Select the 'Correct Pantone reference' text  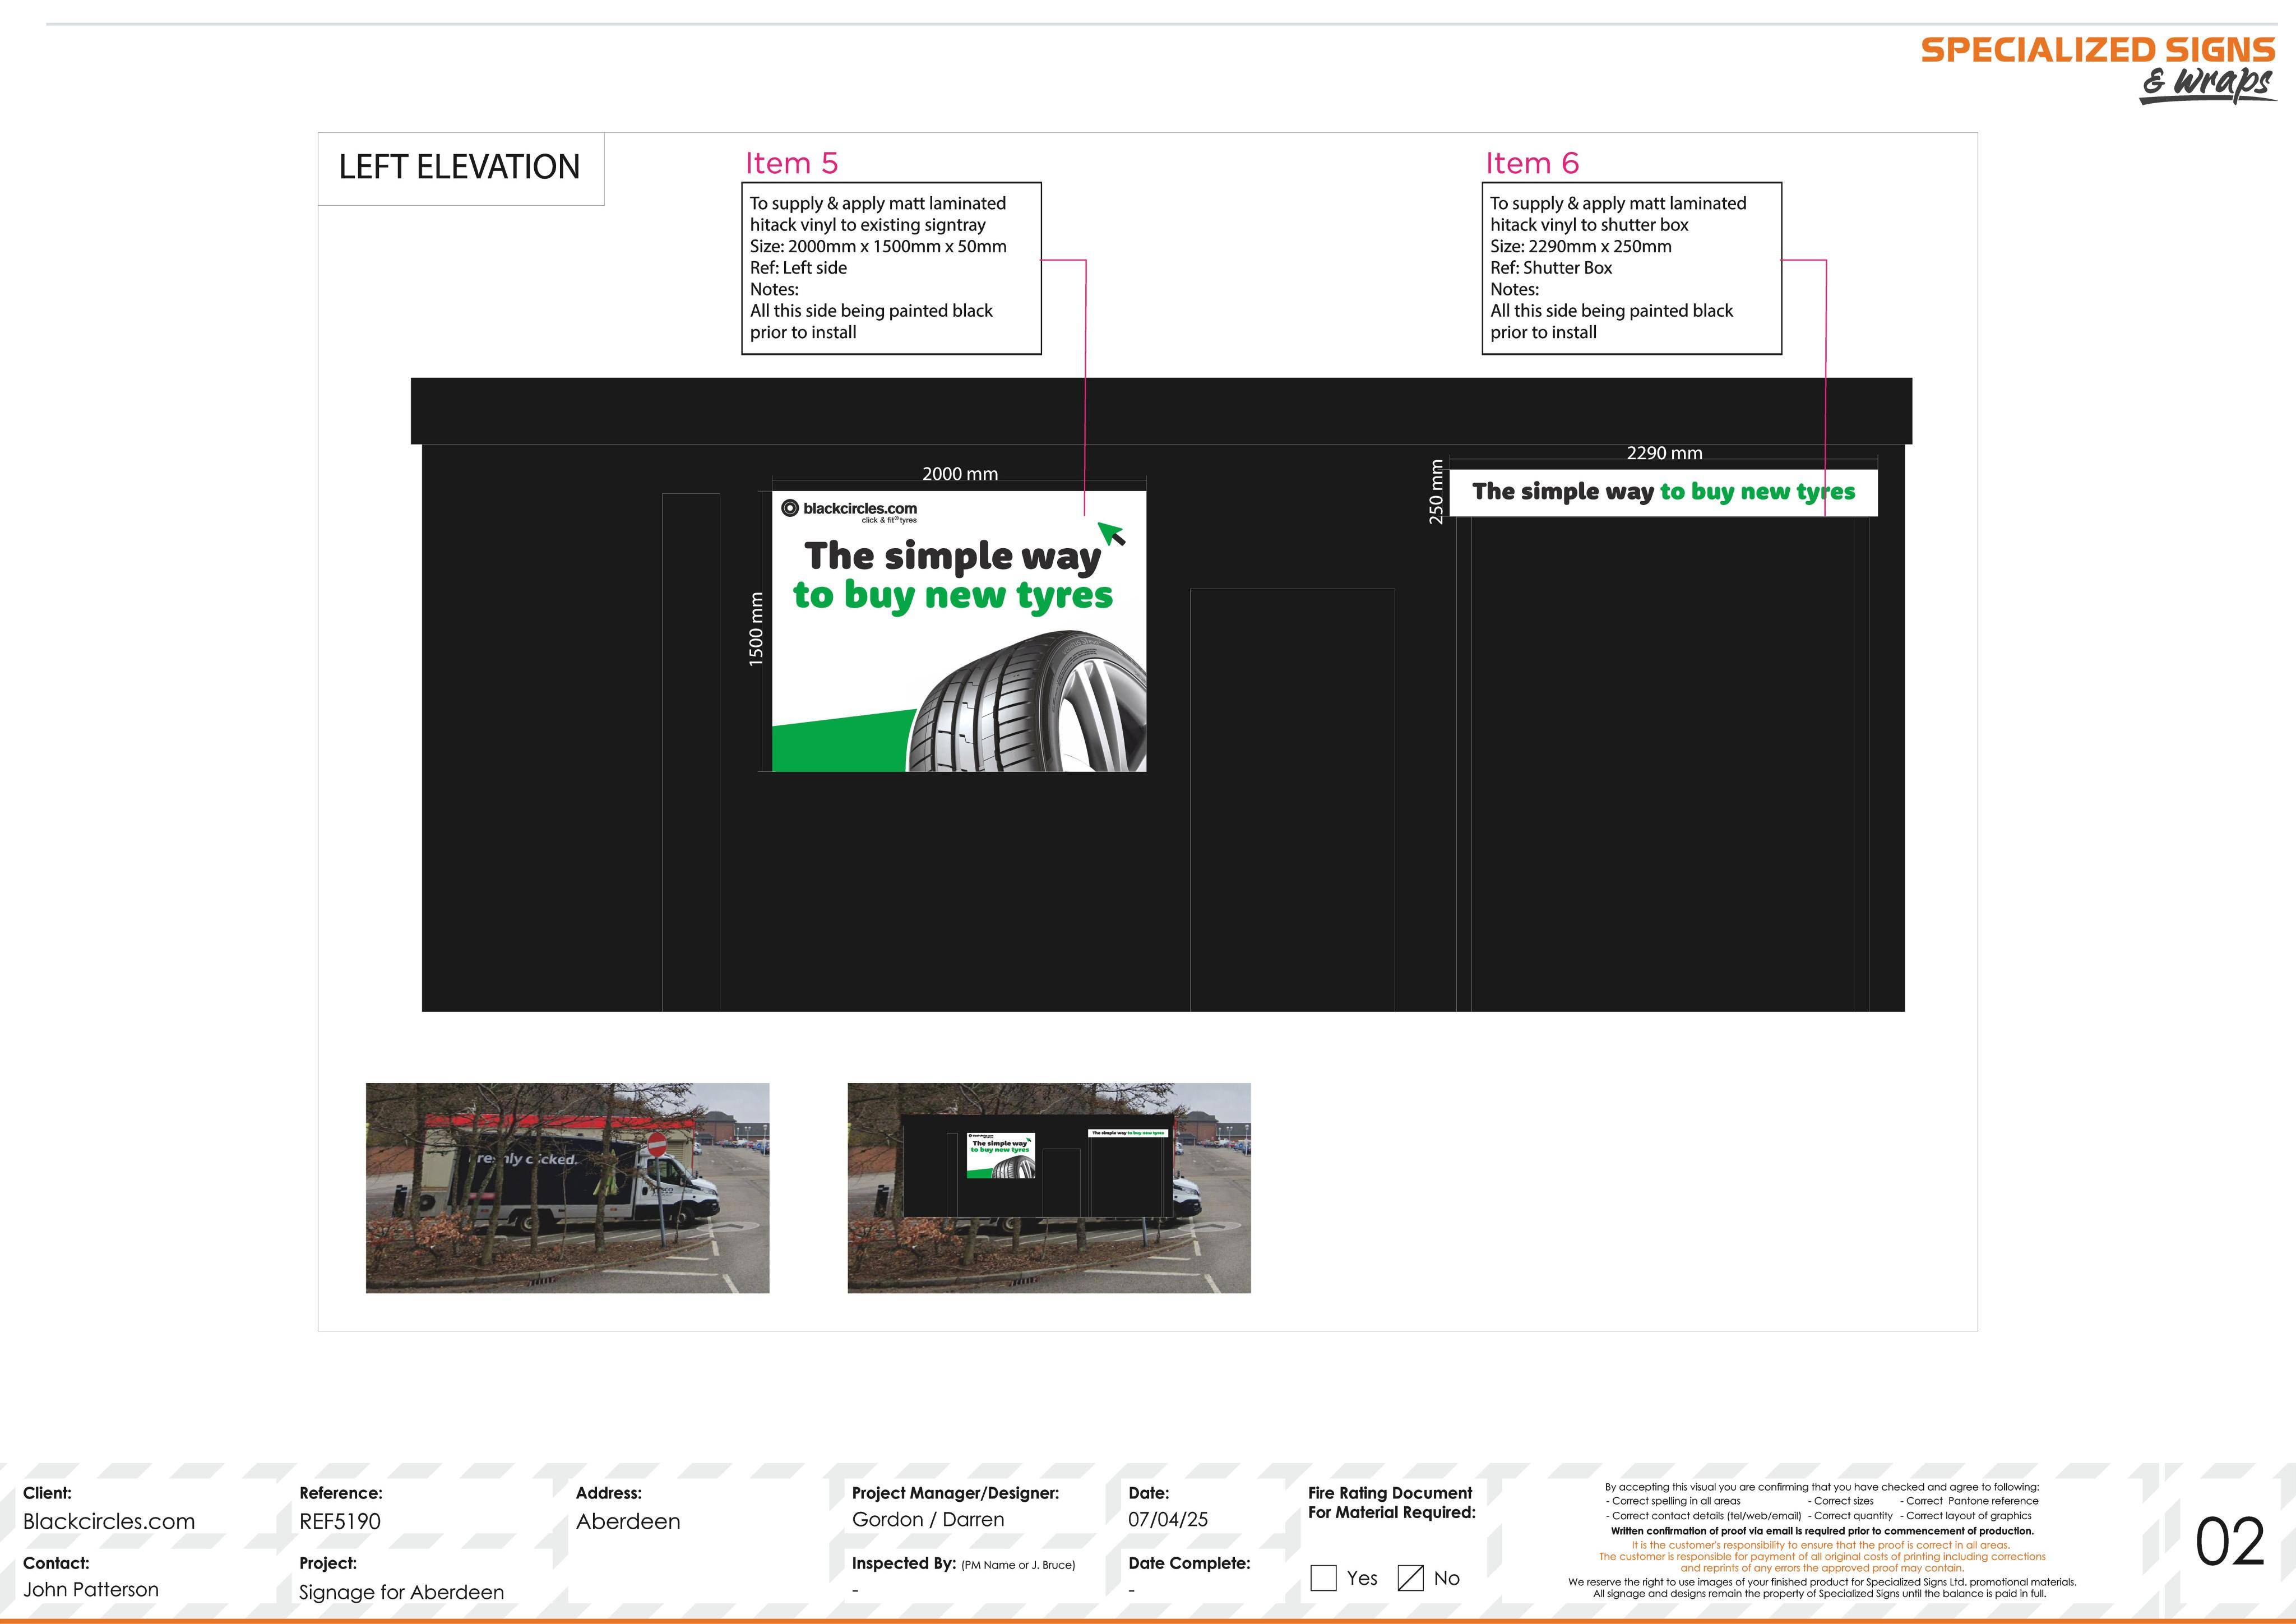tap(1969, 1501)
